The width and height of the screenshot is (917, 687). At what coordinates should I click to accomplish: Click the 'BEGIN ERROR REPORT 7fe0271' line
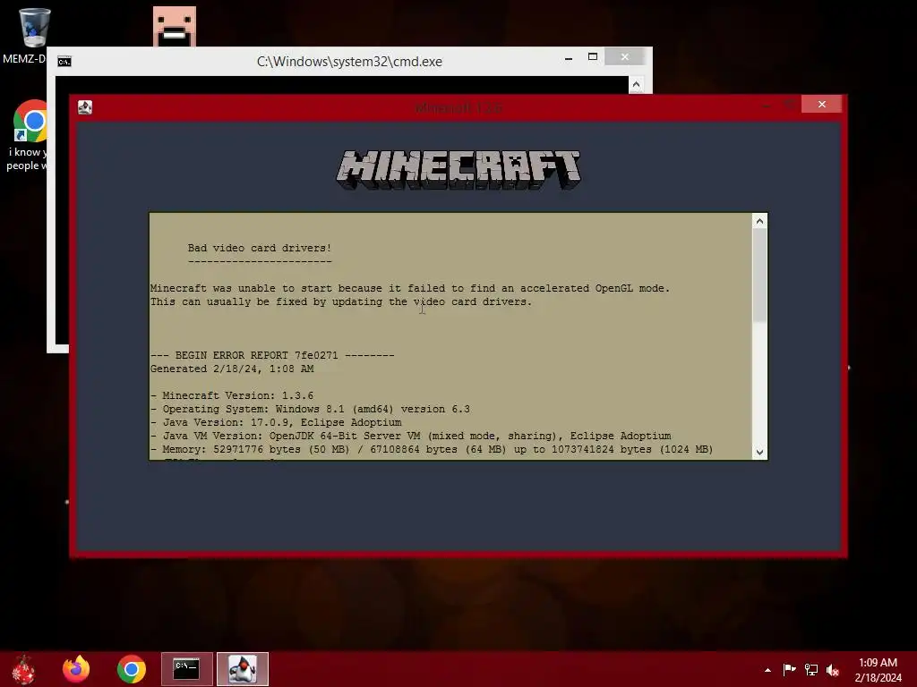coord(272,355)
